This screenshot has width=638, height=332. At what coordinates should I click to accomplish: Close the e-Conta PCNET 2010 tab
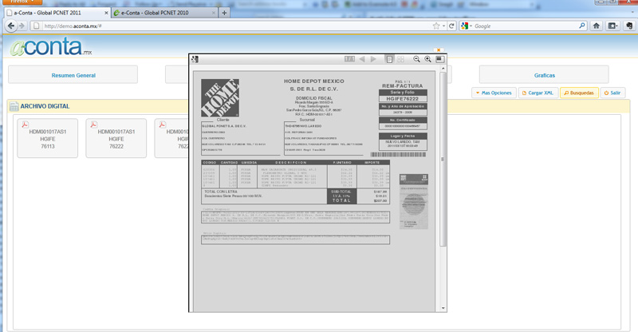click(214, 13)
